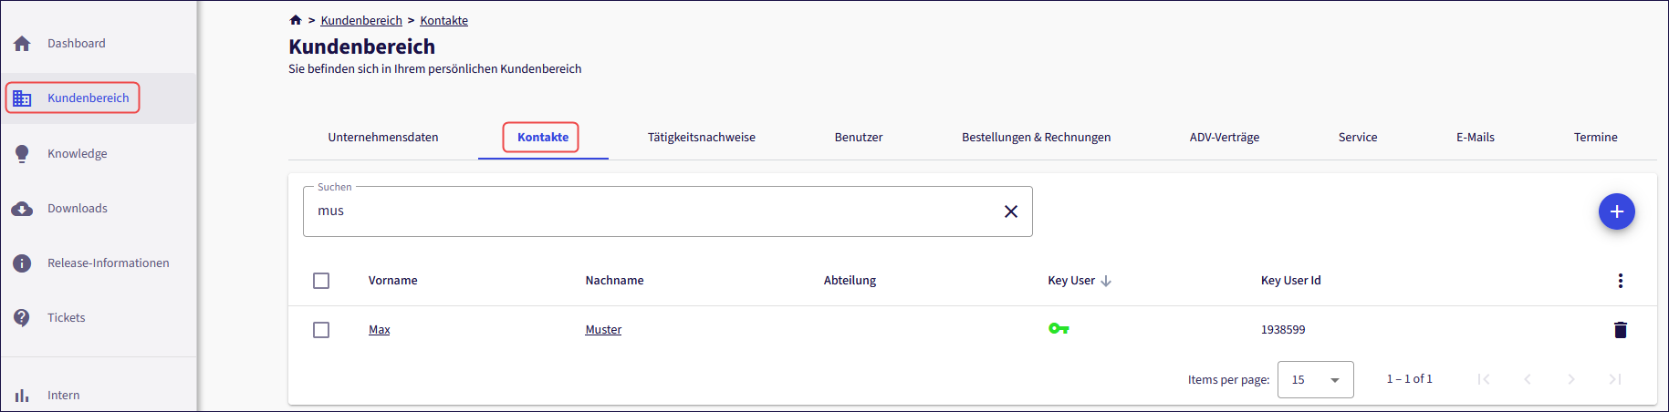Viewport: 1669px width, 412px height.
Task: Delete the Max Muster contact row
Action: 1620,330
